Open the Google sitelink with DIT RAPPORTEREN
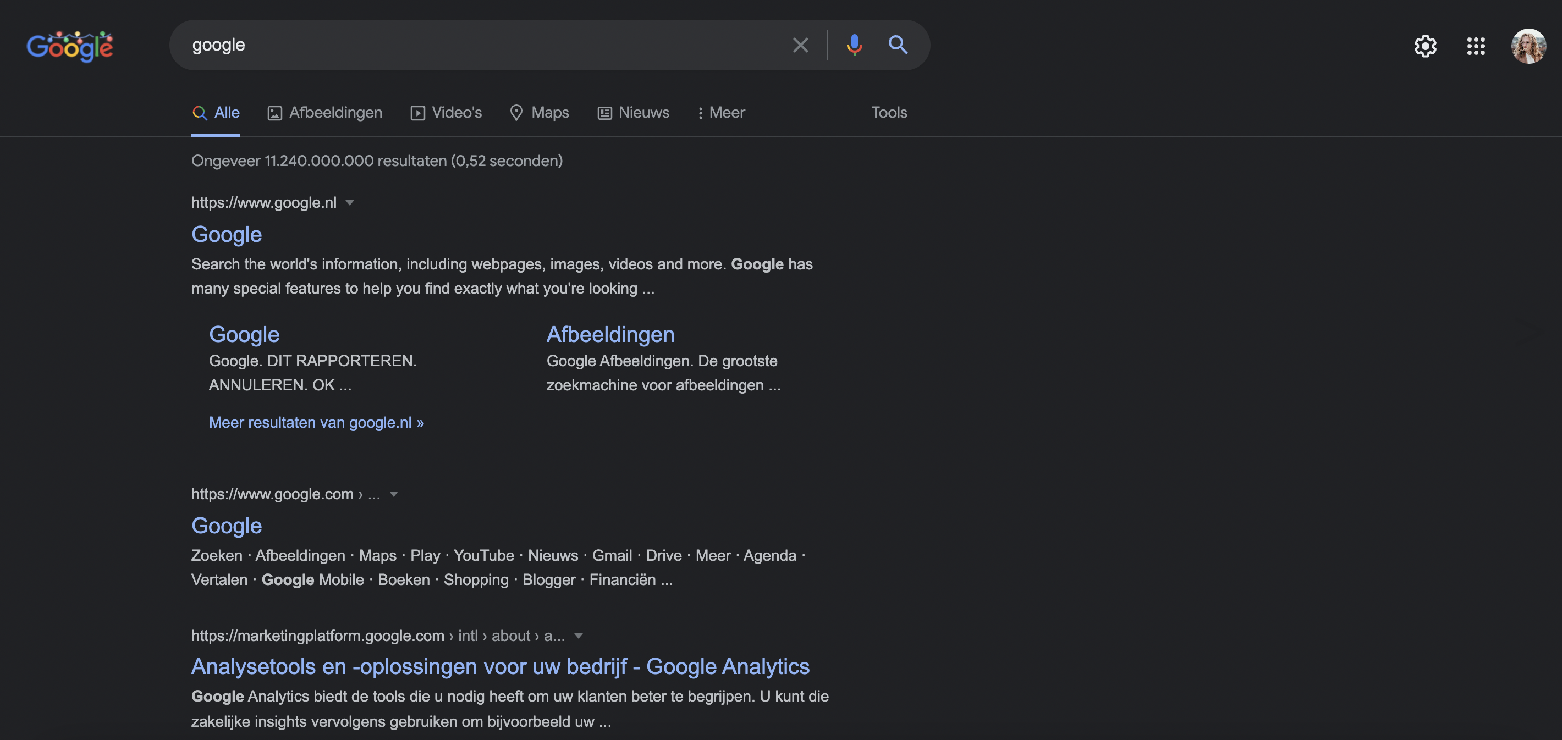Viewport: 1562px width, 740px height. [244, 335]
